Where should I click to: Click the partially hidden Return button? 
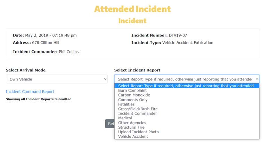point(110,124)
